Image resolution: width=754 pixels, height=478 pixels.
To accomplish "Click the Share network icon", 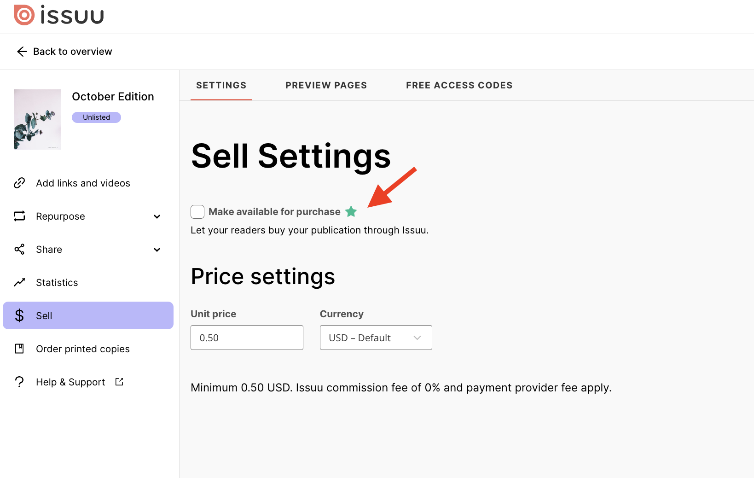I will point(19,249).
